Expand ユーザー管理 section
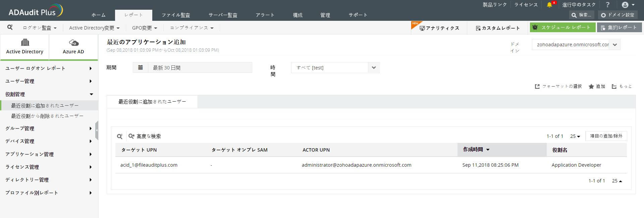 pos(49,81)
